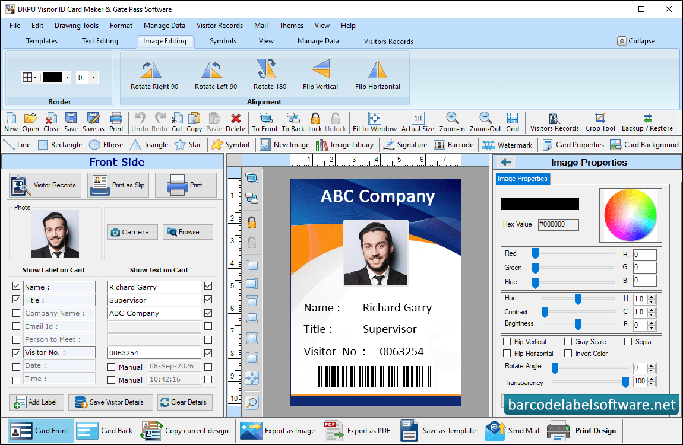Switch to the Symbols tab
The width and height of the screenshot is (683, 445).
[x=223, y=41]
